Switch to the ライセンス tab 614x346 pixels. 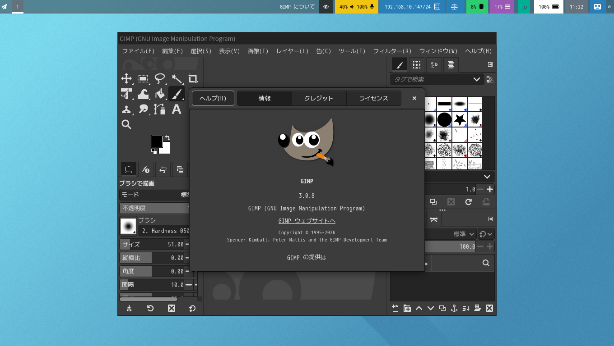click(x=373, y=98)
